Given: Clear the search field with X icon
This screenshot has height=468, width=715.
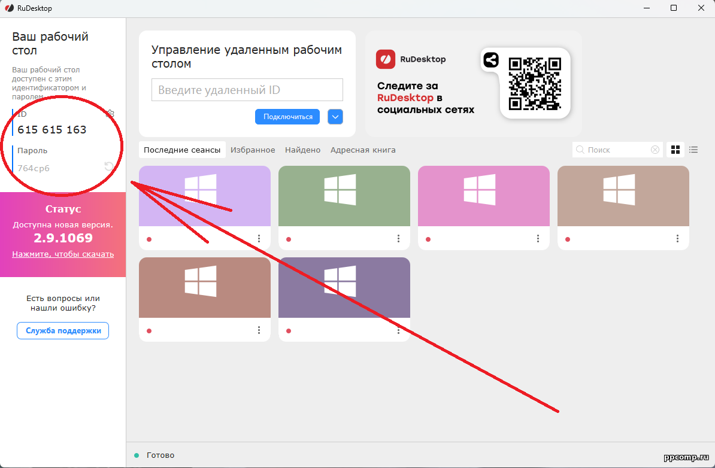Looking at the screenshot, I should tap(655, 150).
